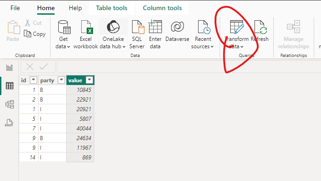321x181 pixels.
Task: Open the Dataverse connector
Action: click(x=177, y=31)
